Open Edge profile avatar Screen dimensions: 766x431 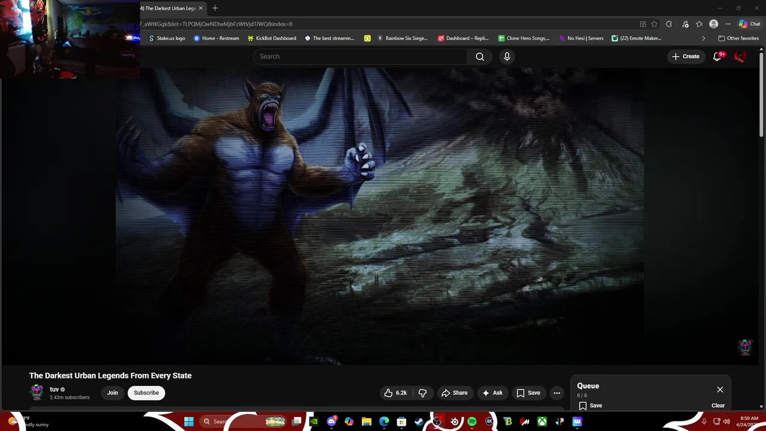tap(713, 24)
